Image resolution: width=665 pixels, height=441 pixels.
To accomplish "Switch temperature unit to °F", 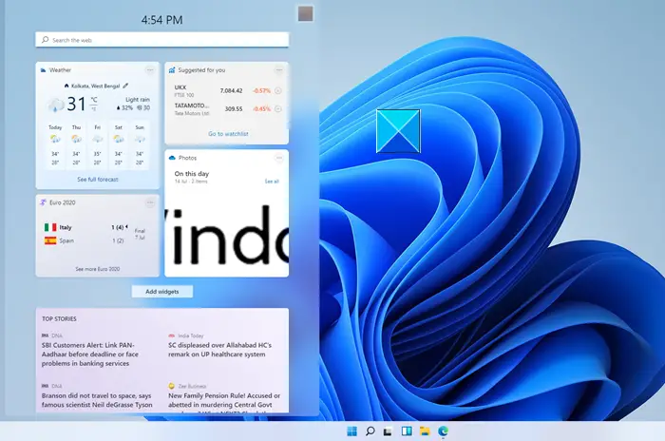I will (x=94, y=109).
